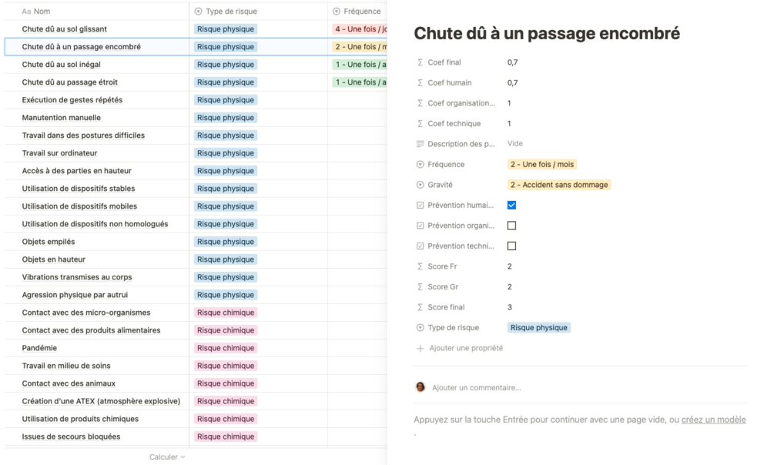Click the pink Risque chimique tag in the Pandémie row

click(x=225, y=348)
